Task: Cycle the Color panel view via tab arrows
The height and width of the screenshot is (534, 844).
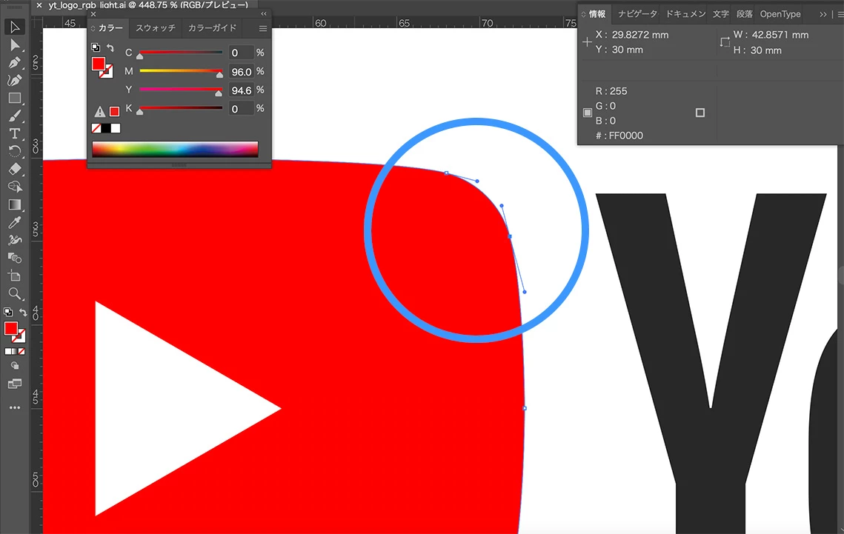Action: 93,28
